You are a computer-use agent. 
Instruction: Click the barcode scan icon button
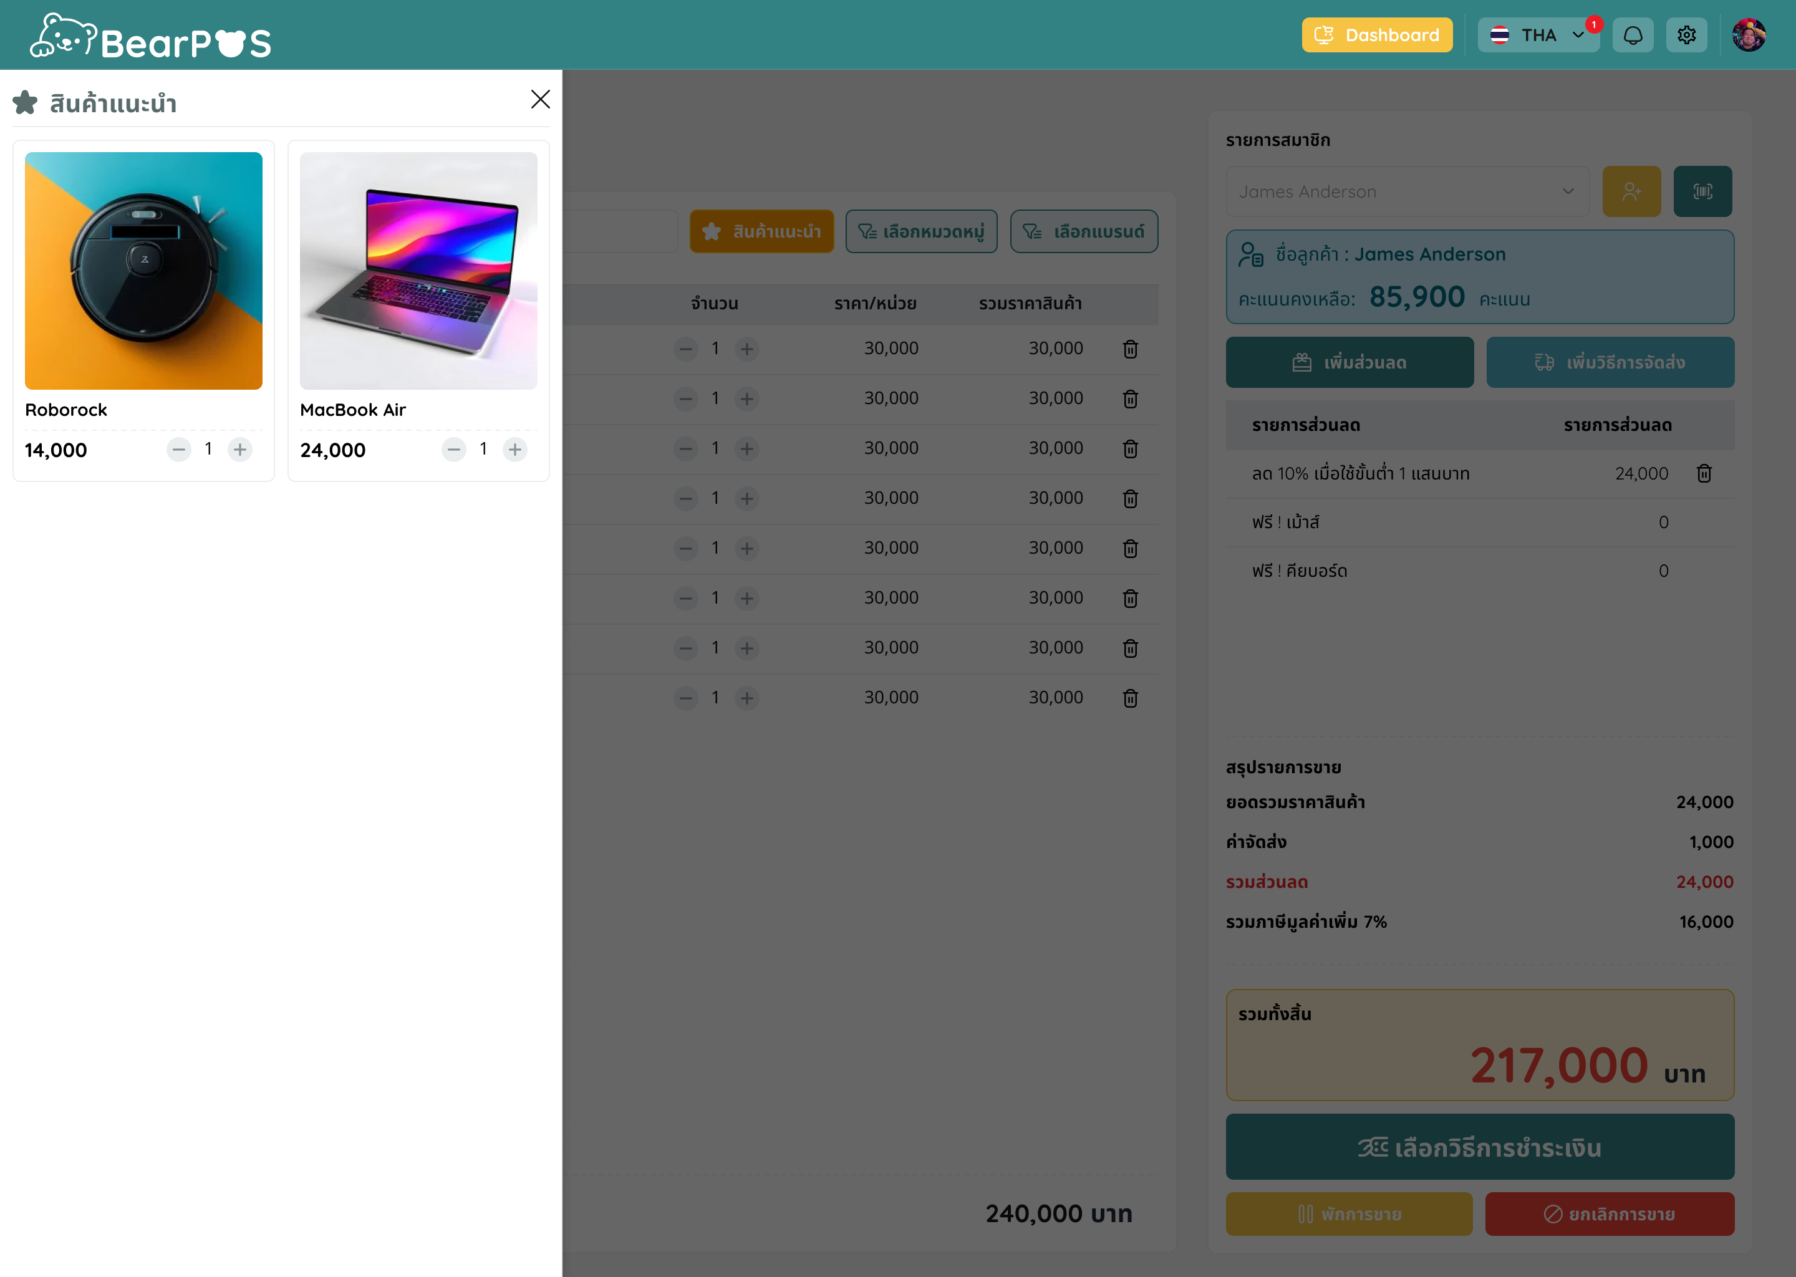[x=1702, y=191]
